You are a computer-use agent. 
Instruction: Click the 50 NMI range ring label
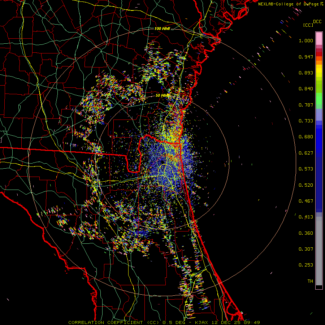162,96
